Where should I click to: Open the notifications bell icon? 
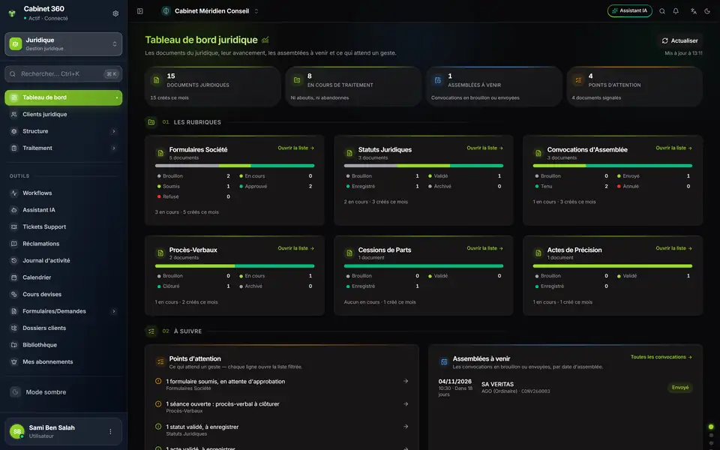(x=676, y=11)
